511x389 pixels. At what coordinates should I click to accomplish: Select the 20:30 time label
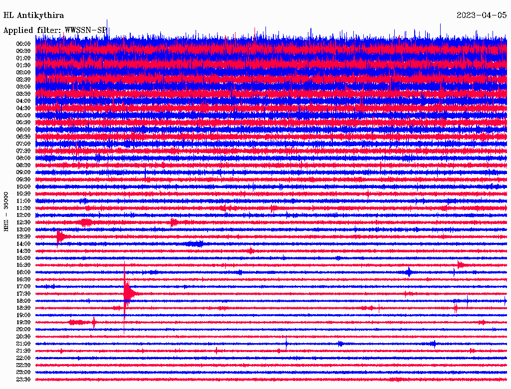point(23,337)
